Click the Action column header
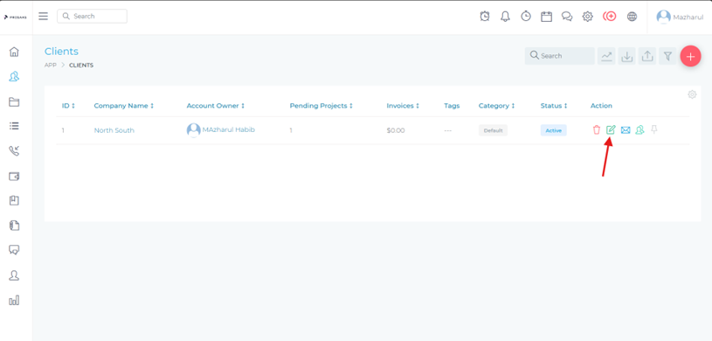This screenshot has width=712, height=341. point(601,106)
